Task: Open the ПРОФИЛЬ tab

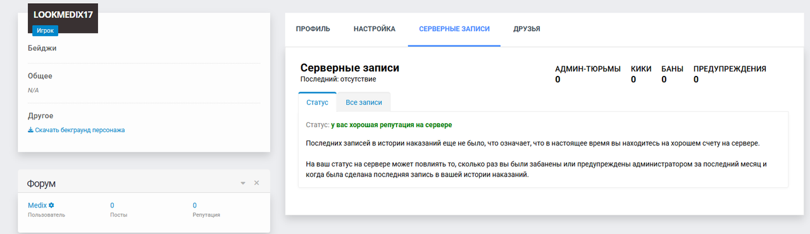Action: (313, 29)
